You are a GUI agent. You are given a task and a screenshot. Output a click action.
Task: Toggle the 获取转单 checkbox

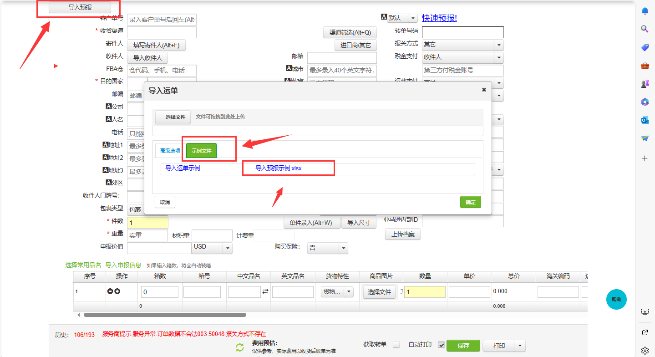click(396, 345)
